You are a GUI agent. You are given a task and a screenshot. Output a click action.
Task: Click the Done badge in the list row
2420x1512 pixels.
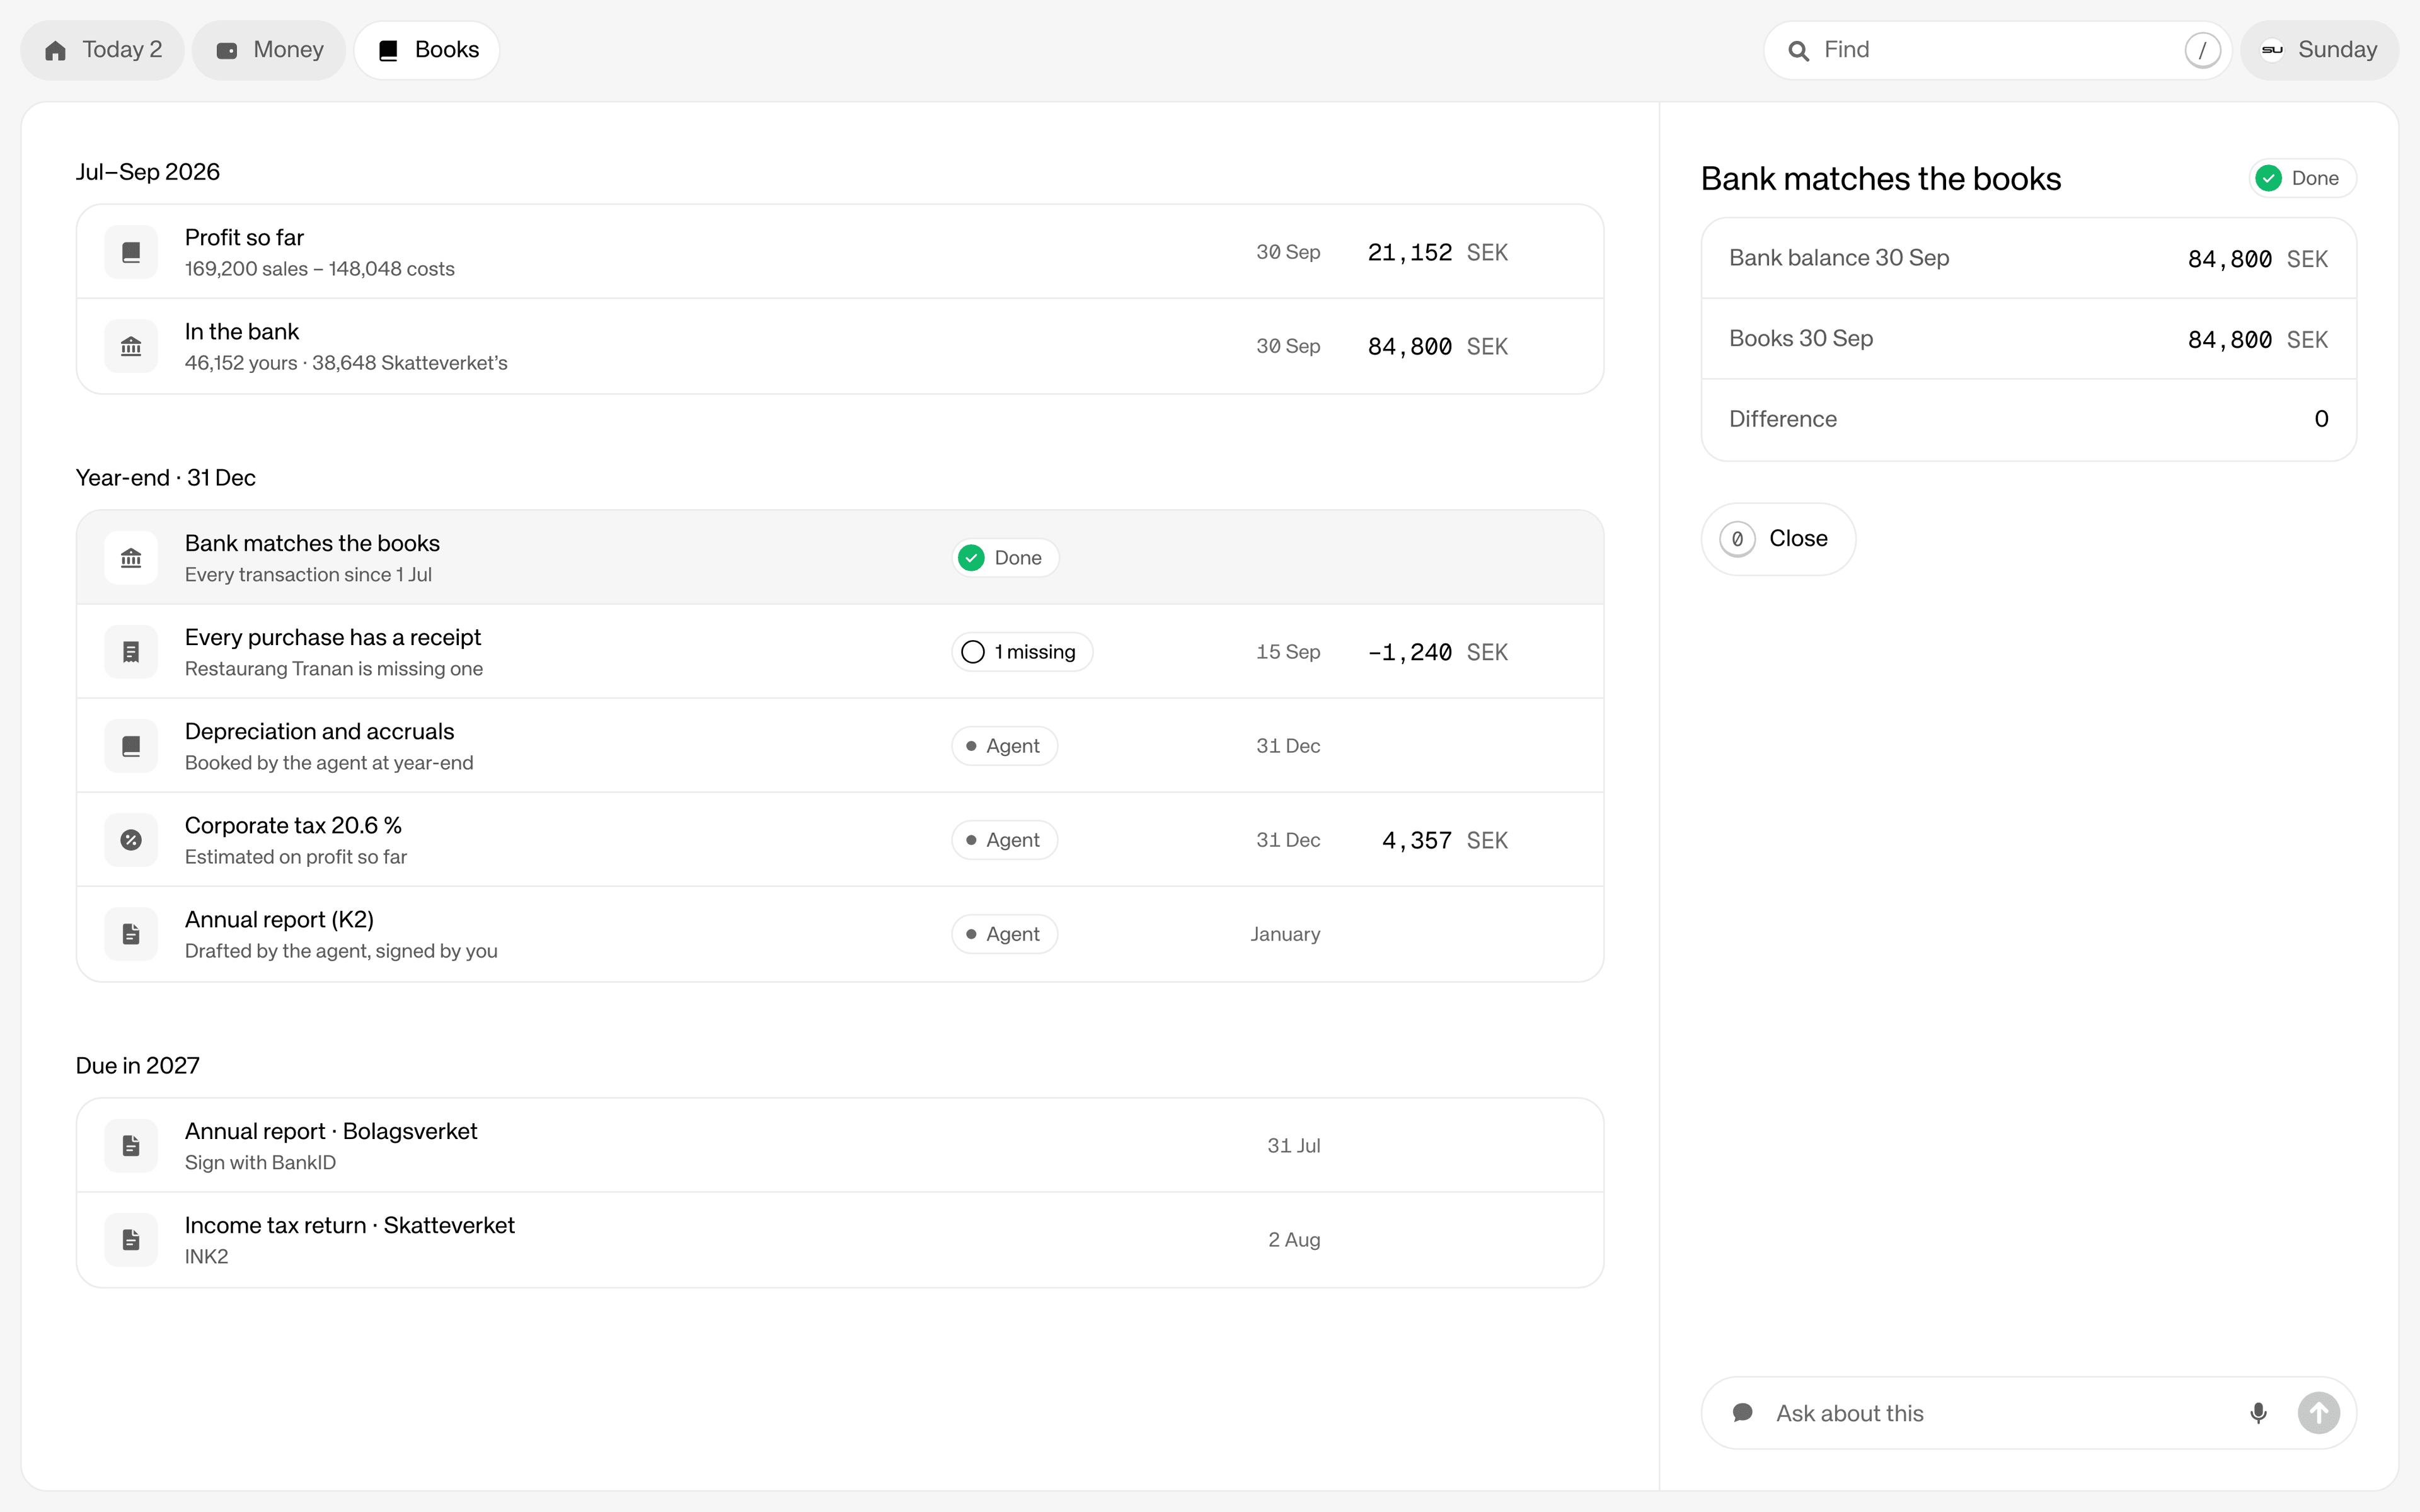click(x=1005, y=558)
